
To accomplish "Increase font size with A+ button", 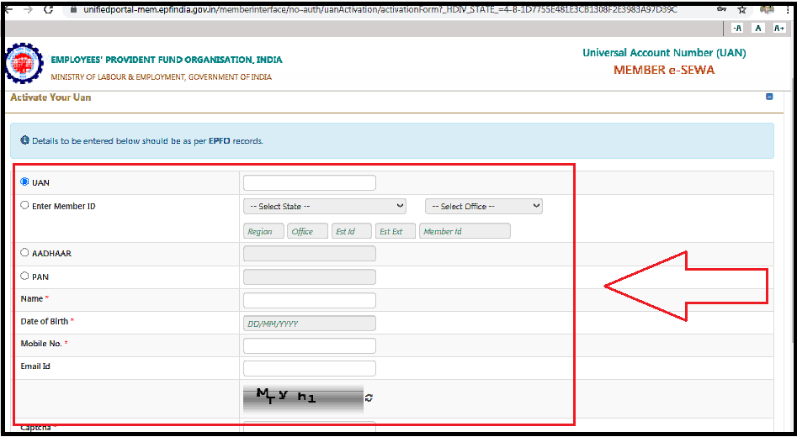I will [x=779, y=28].
